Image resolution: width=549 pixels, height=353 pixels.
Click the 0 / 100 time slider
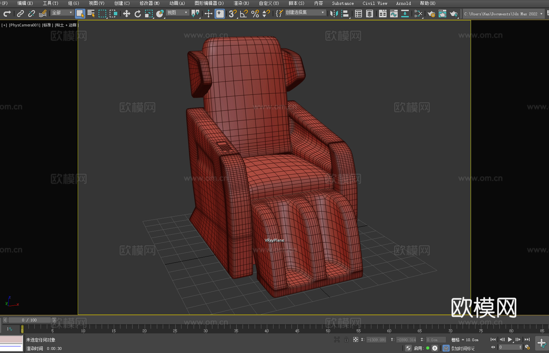pos(29,320)
